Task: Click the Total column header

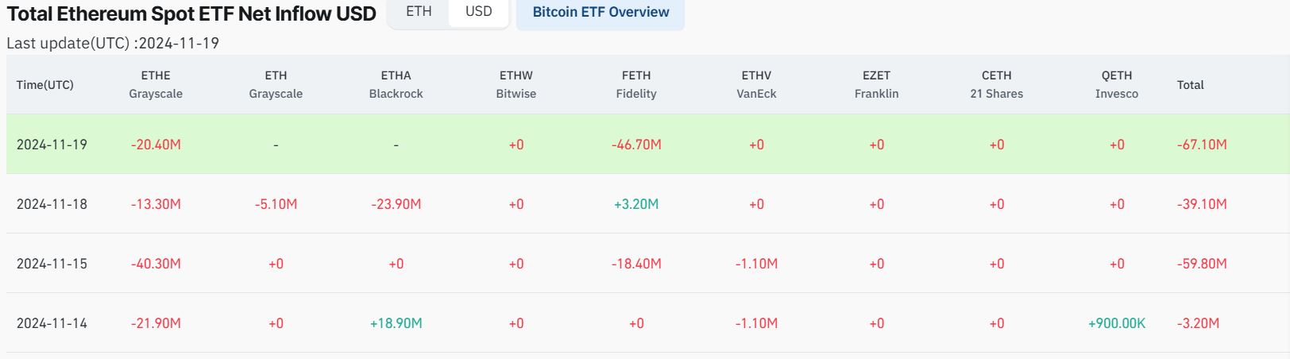Action: pyautogui.click(x=1190, y=85)
